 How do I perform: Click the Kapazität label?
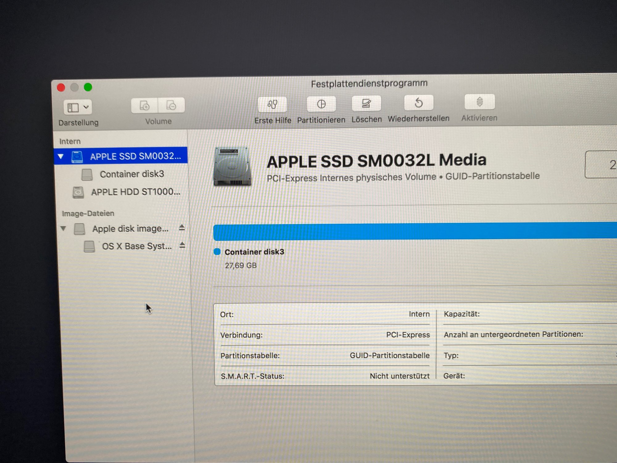tap(462, 314)
